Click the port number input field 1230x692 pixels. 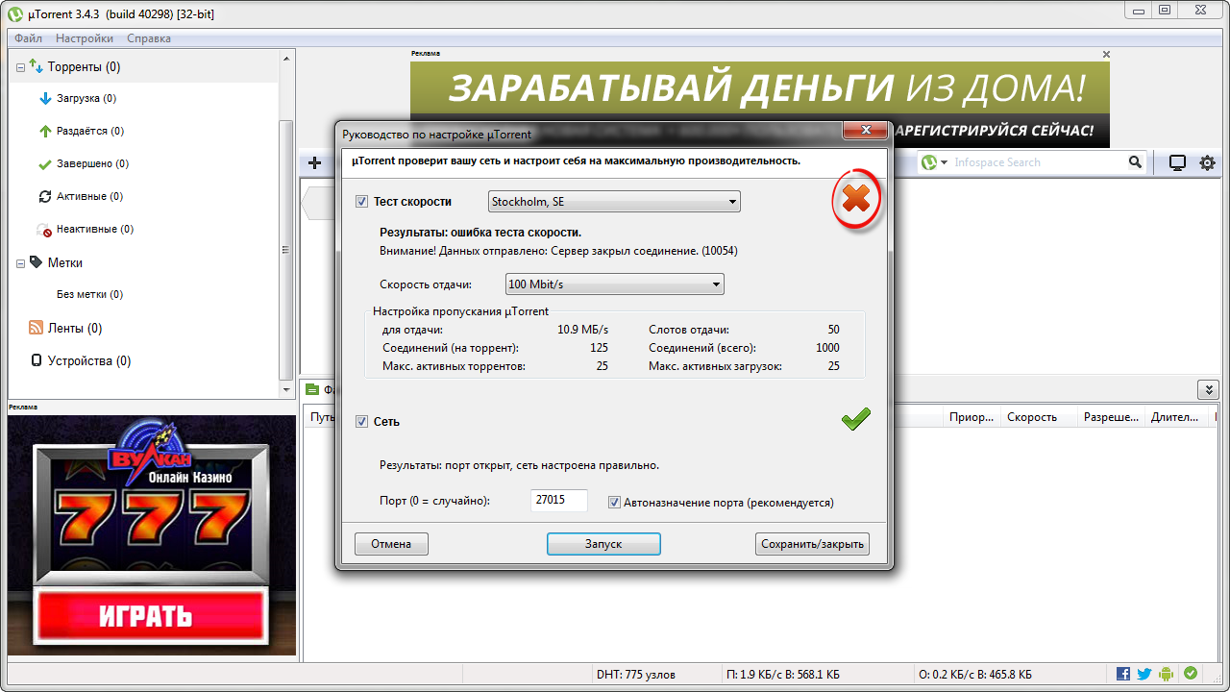pyautogui.click(x=558, y=501)
